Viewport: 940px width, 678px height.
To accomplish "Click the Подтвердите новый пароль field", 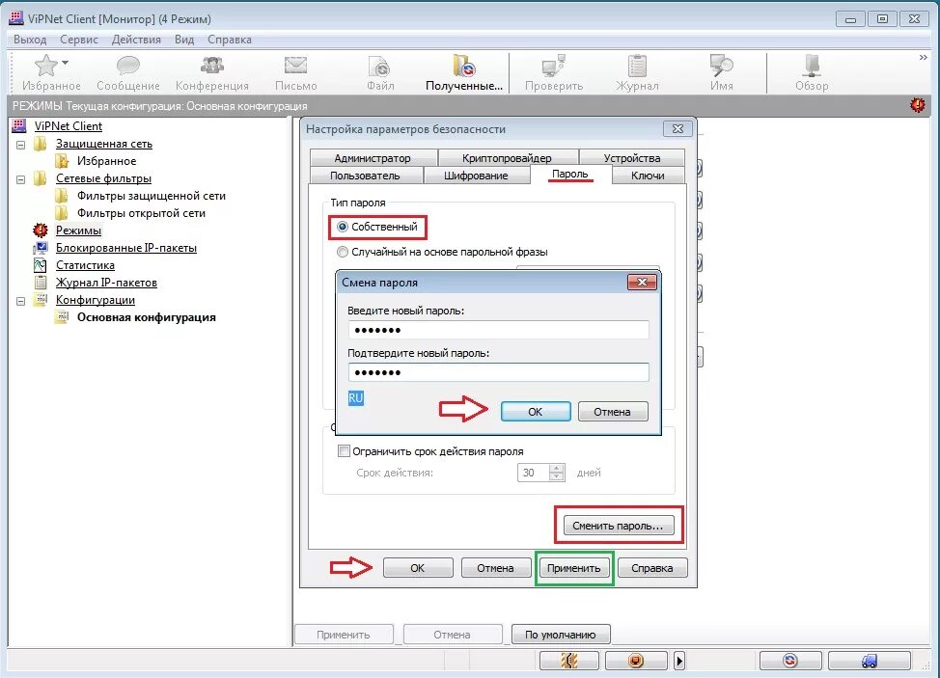I will pyautogui.click(x=498, y=372).
